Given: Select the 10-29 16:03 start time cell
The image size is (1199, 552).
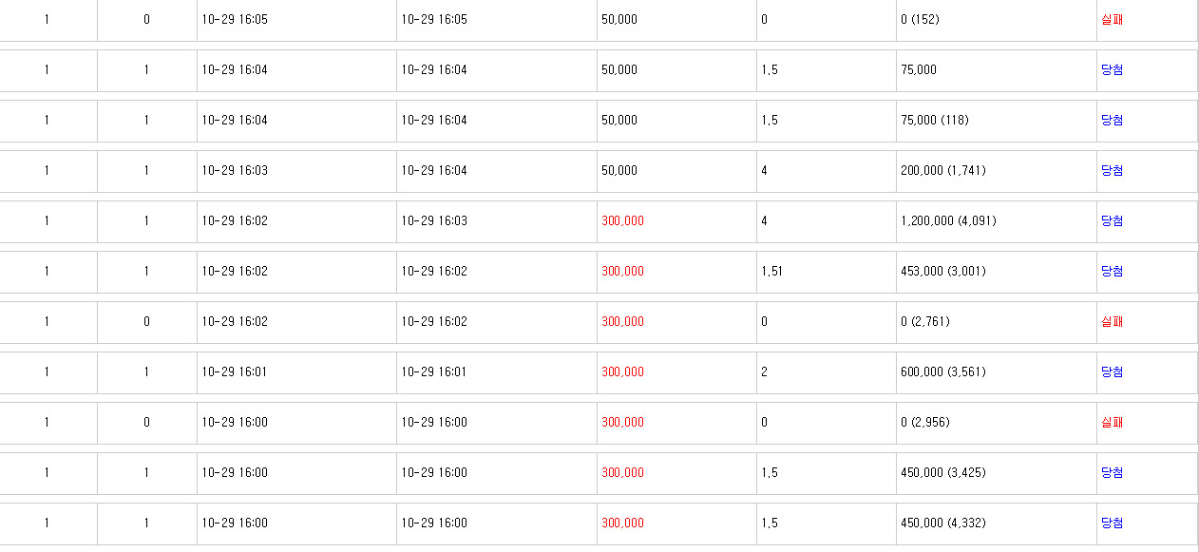Looking at the screenshot, I should point(296,171).
